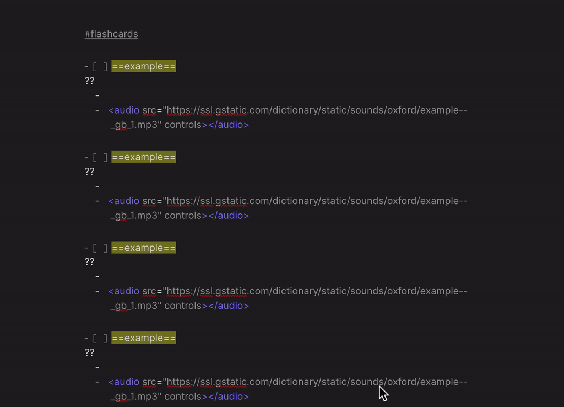Image resolution: width=564 pixels, height=407 pixels.
Task: Click the second highlighted ==example== text
Action: pyautogui.click(x=144, y=157)
